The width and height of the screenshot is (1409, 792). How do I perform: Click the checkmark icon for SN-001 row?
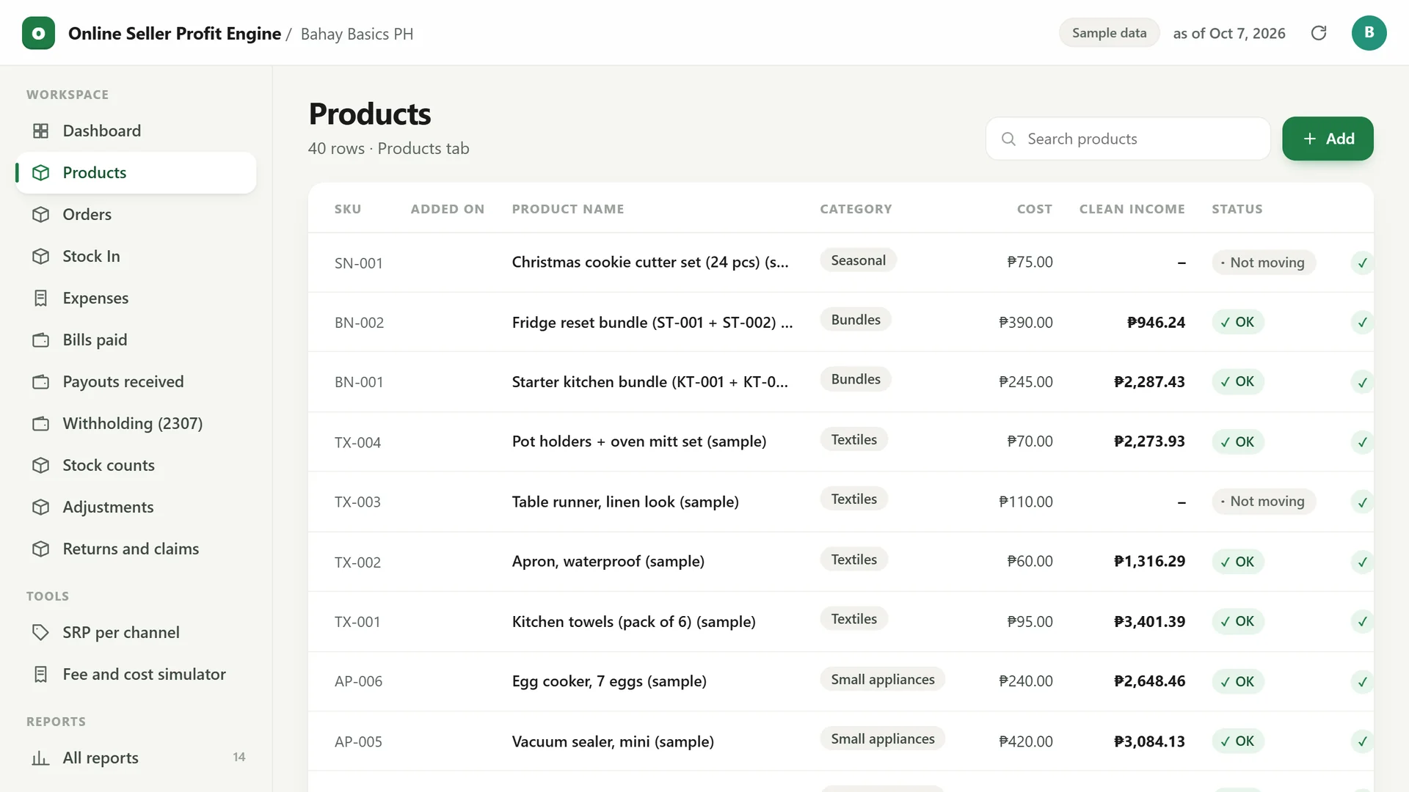(1362, 263)
